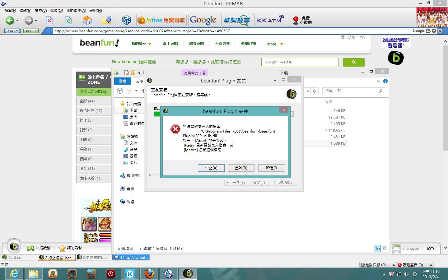Open the lyrics search toolbar button
This screenshot has width=448, height=280.
click(236, 20)
